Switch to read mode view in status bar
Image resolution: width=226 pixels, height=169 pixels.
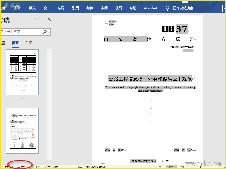[x=160, y=167]
